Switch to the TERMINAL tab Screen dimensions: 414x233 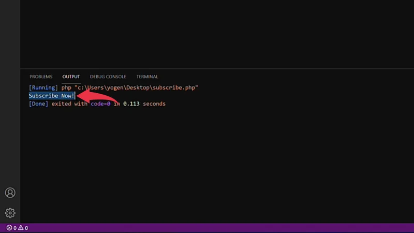coord(147,77)
